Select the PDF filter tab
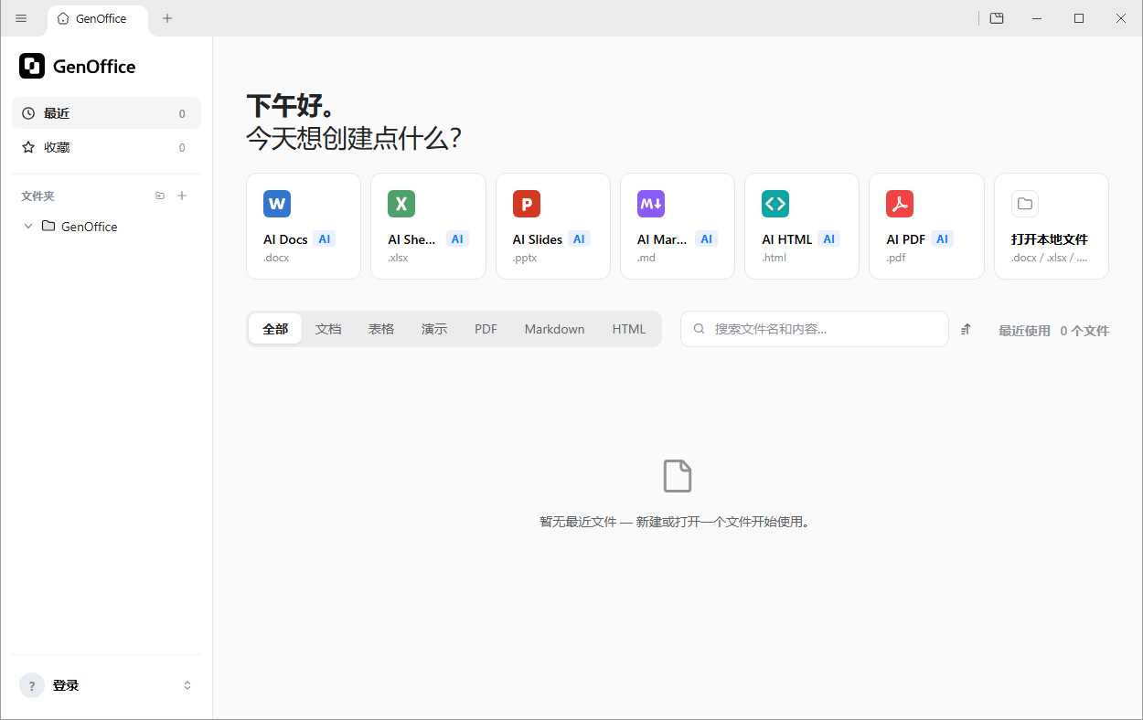Viewport: 1143px width, 720px height. (x=486, y=329)
